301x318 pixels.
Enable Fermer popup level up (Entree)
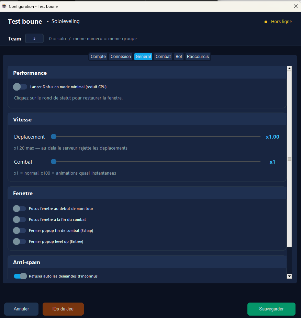(x=19, y=242)
